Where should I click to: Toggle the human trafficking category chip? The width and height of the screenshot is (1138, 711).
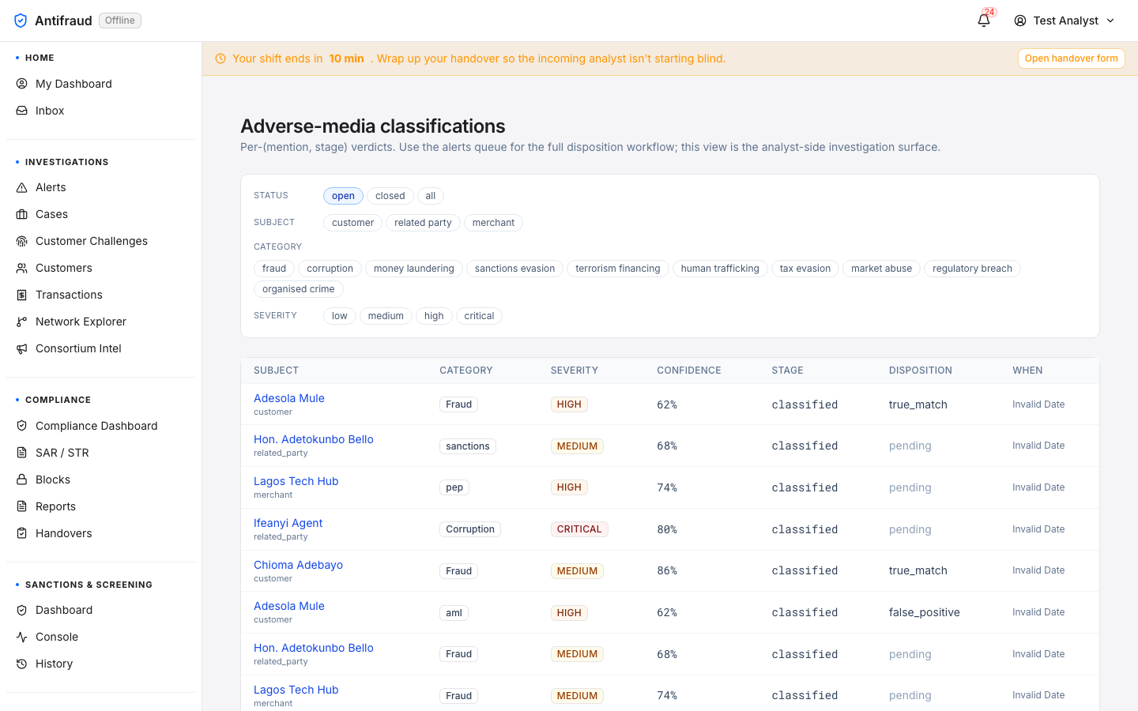720,269
